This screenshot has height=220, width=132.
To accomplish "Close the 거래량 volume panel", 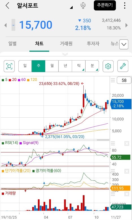I will pyautogui.click(x=127, y=194).
